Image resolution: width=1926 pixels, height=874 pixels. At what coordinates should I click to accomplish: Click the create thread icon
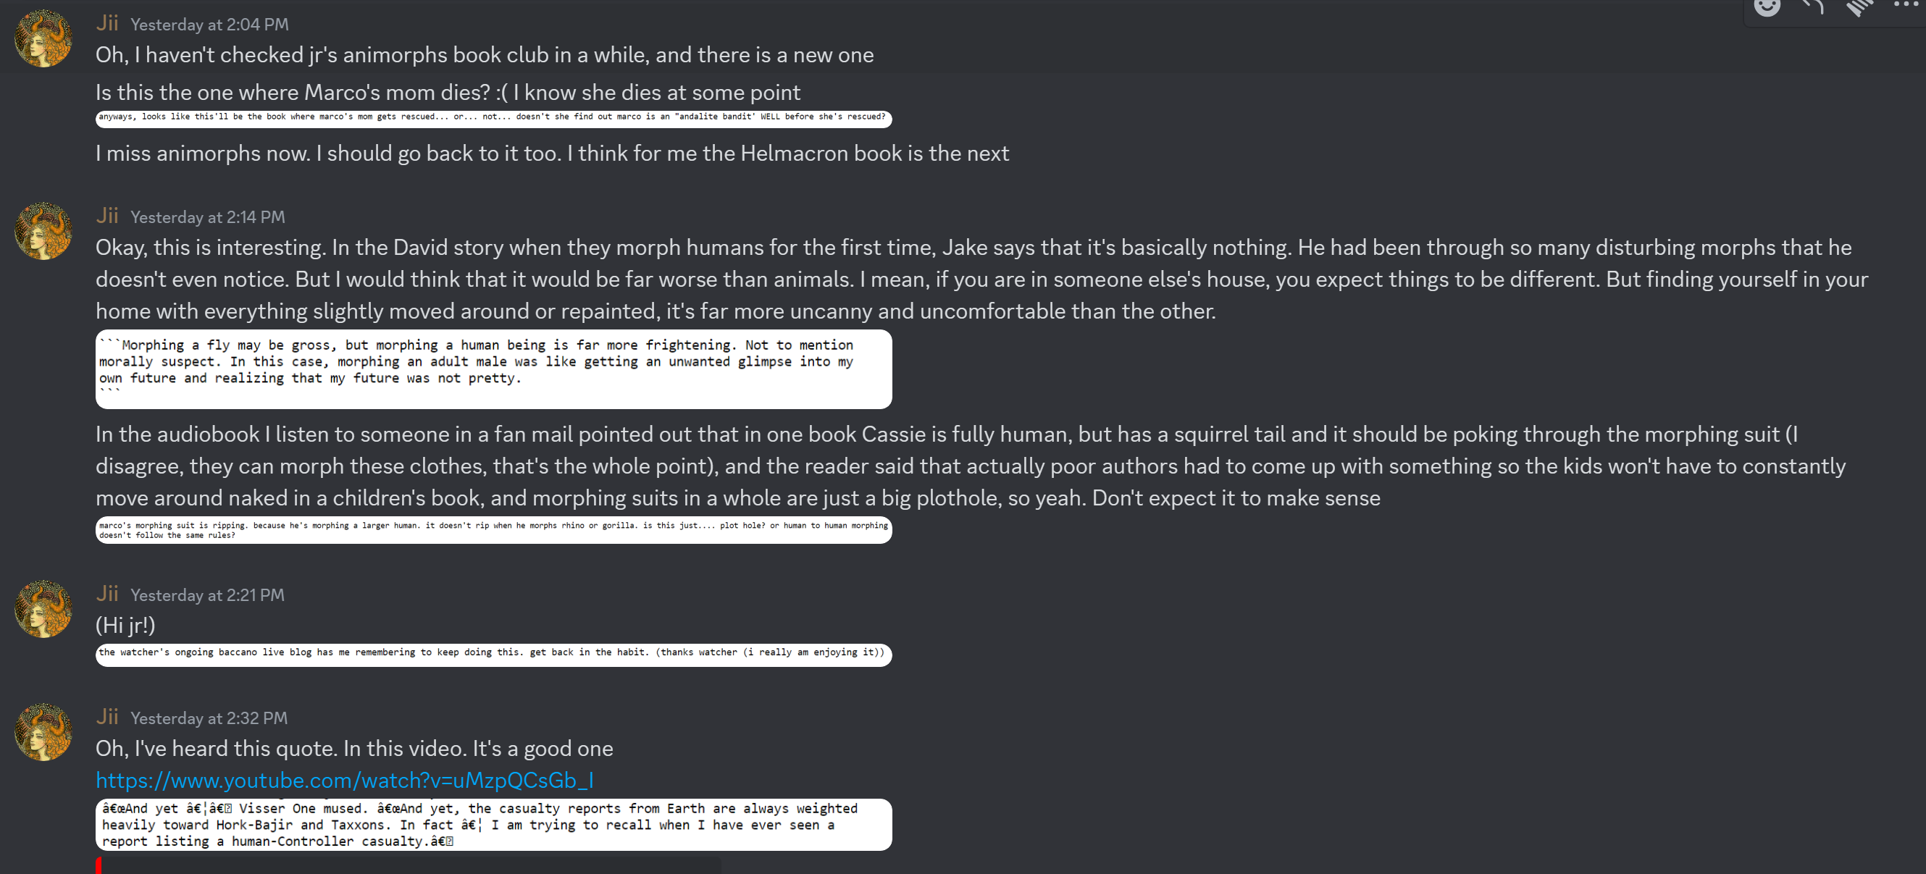1859,7
